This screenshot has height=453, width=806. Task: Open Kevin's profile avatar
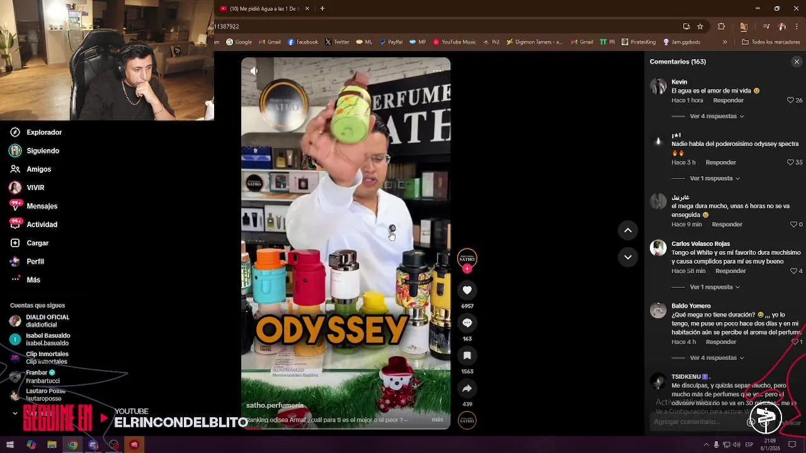coord(658,86)
